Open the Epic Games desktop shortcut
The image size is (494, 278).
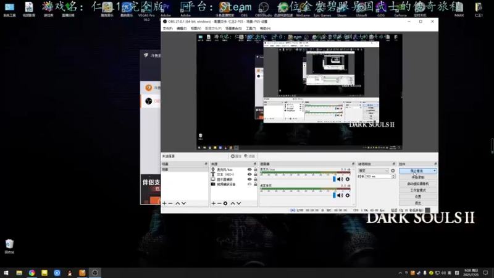pyautogui.click(x=322, y=9)
